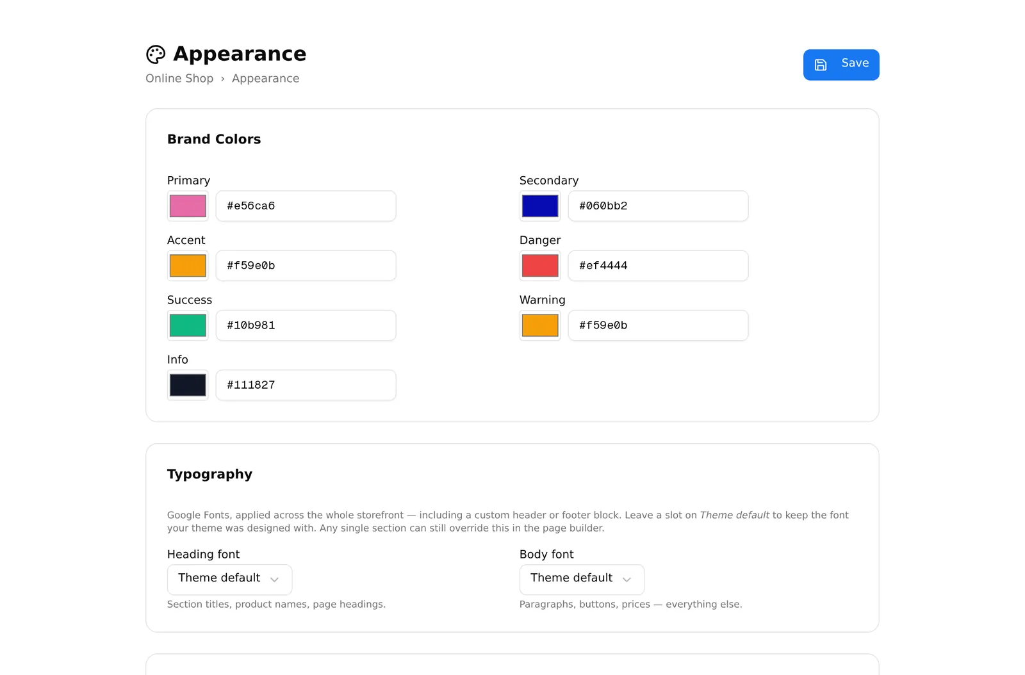Click the Typography section heading
1025x675 pixels.
coord(209,475)
